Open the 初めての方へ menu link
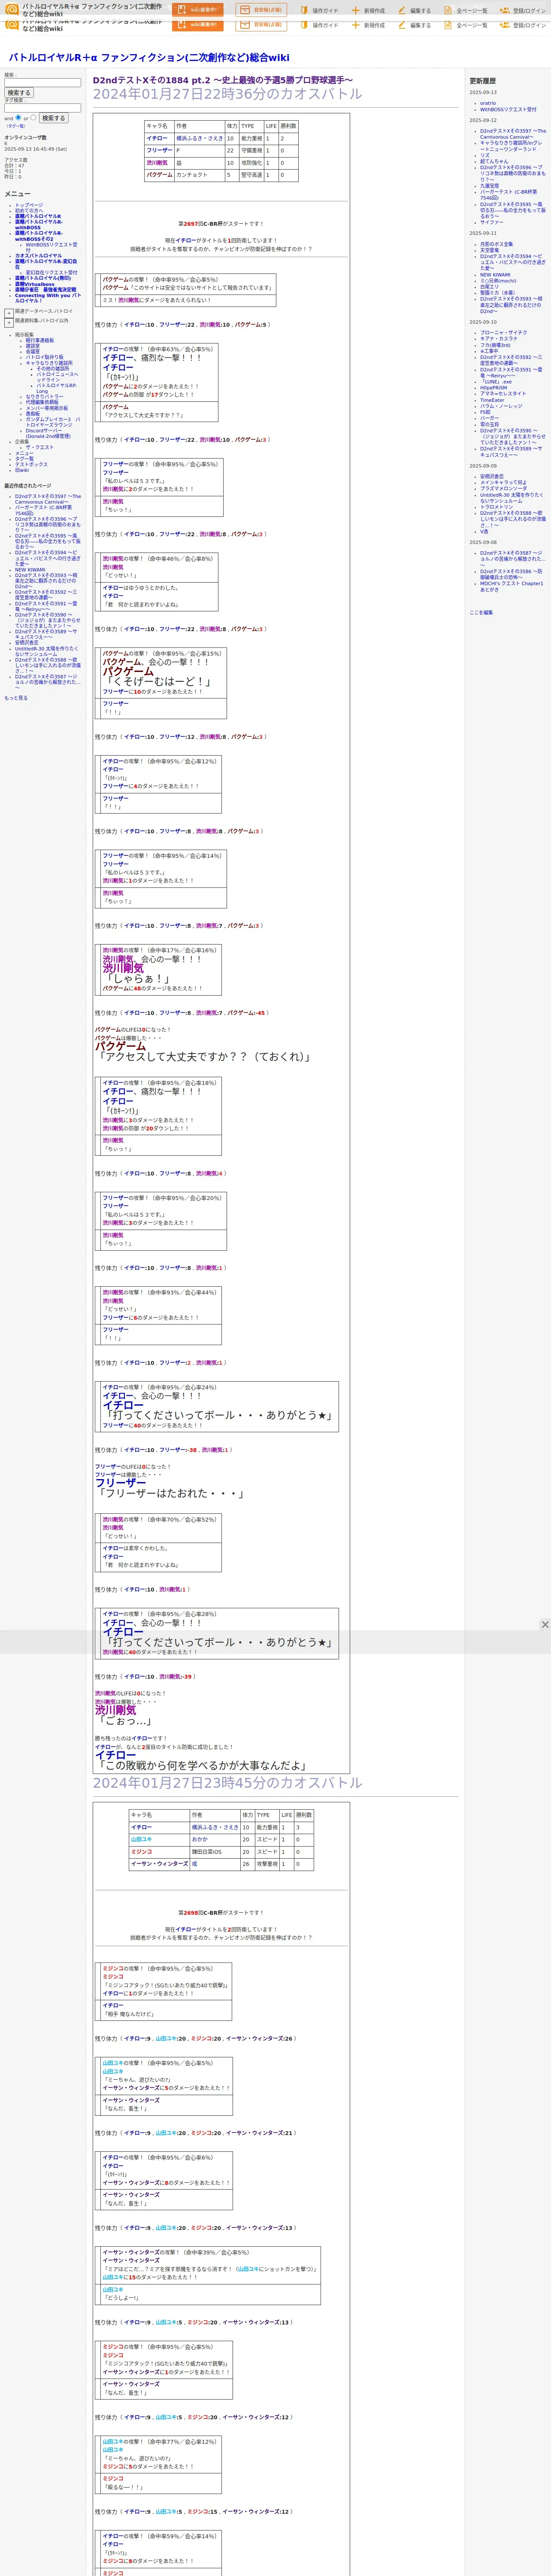551x2576 pixels. (29, 210)
